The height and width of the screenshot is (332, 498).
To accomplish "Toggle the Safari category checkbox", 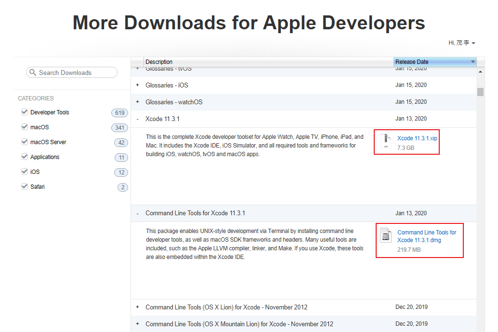I will coord(25,186).
